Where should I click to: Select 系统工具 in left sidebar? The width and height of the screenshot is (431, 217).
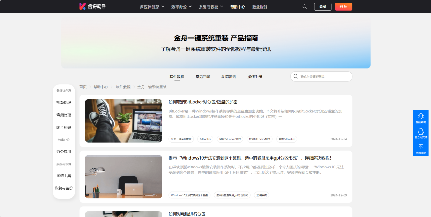coord(64,176)
